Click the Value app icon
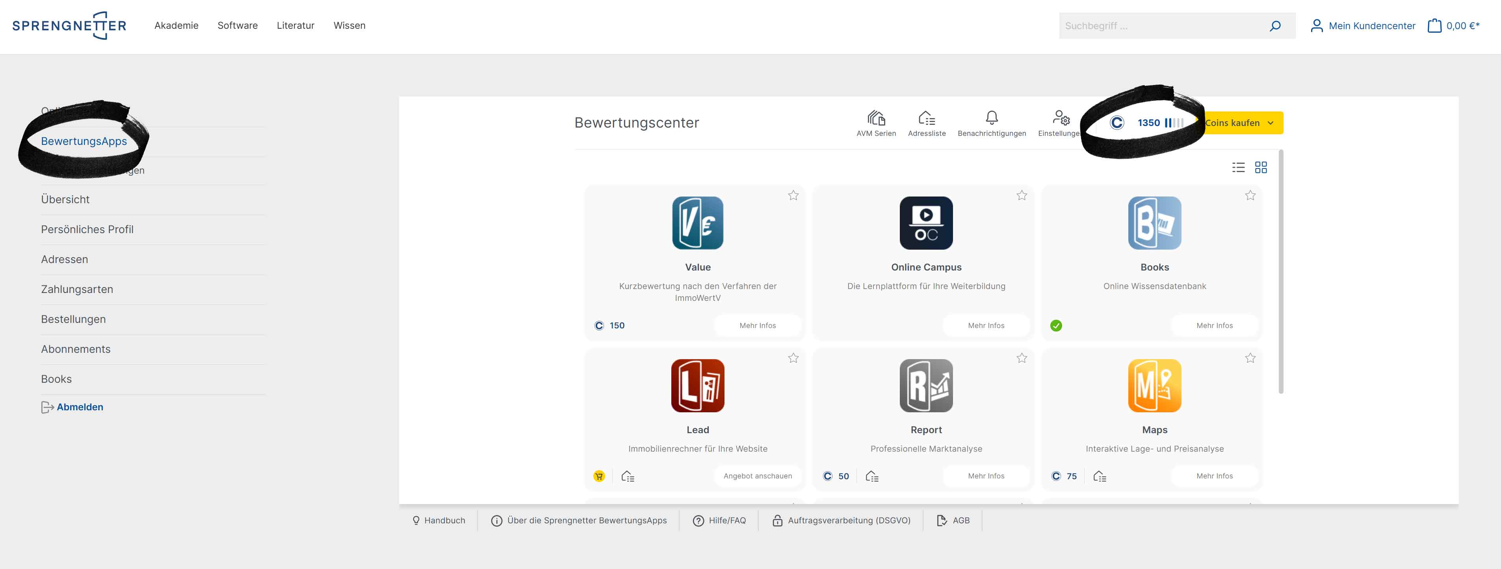This screenshot has width=1501, height=569. pos(697,223)
